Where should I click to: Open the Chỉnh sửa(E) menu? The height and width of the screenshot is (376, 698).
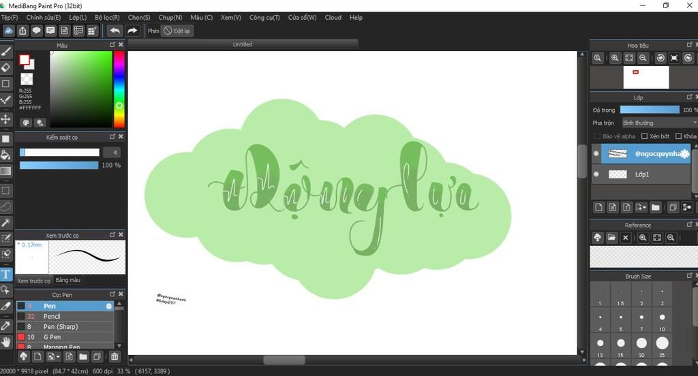click(x=43, y=17)
